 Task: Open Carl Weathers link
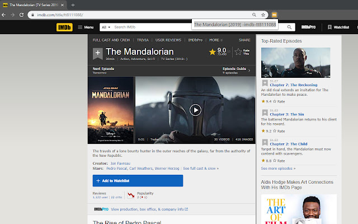141,169
